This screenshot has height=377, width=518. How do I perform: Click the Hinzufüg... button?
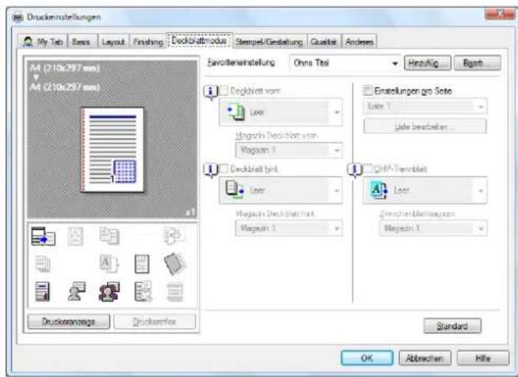pyautogui.click(x=428, y=63)
